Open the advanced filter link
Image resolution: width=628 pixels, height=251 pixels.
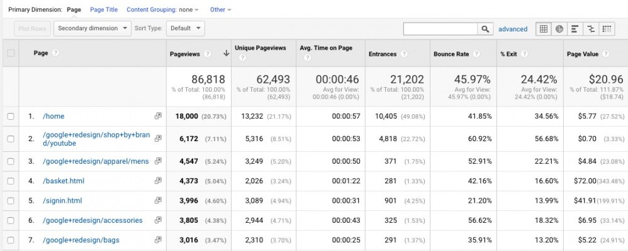pyautogui.click(x=513, y=29)
